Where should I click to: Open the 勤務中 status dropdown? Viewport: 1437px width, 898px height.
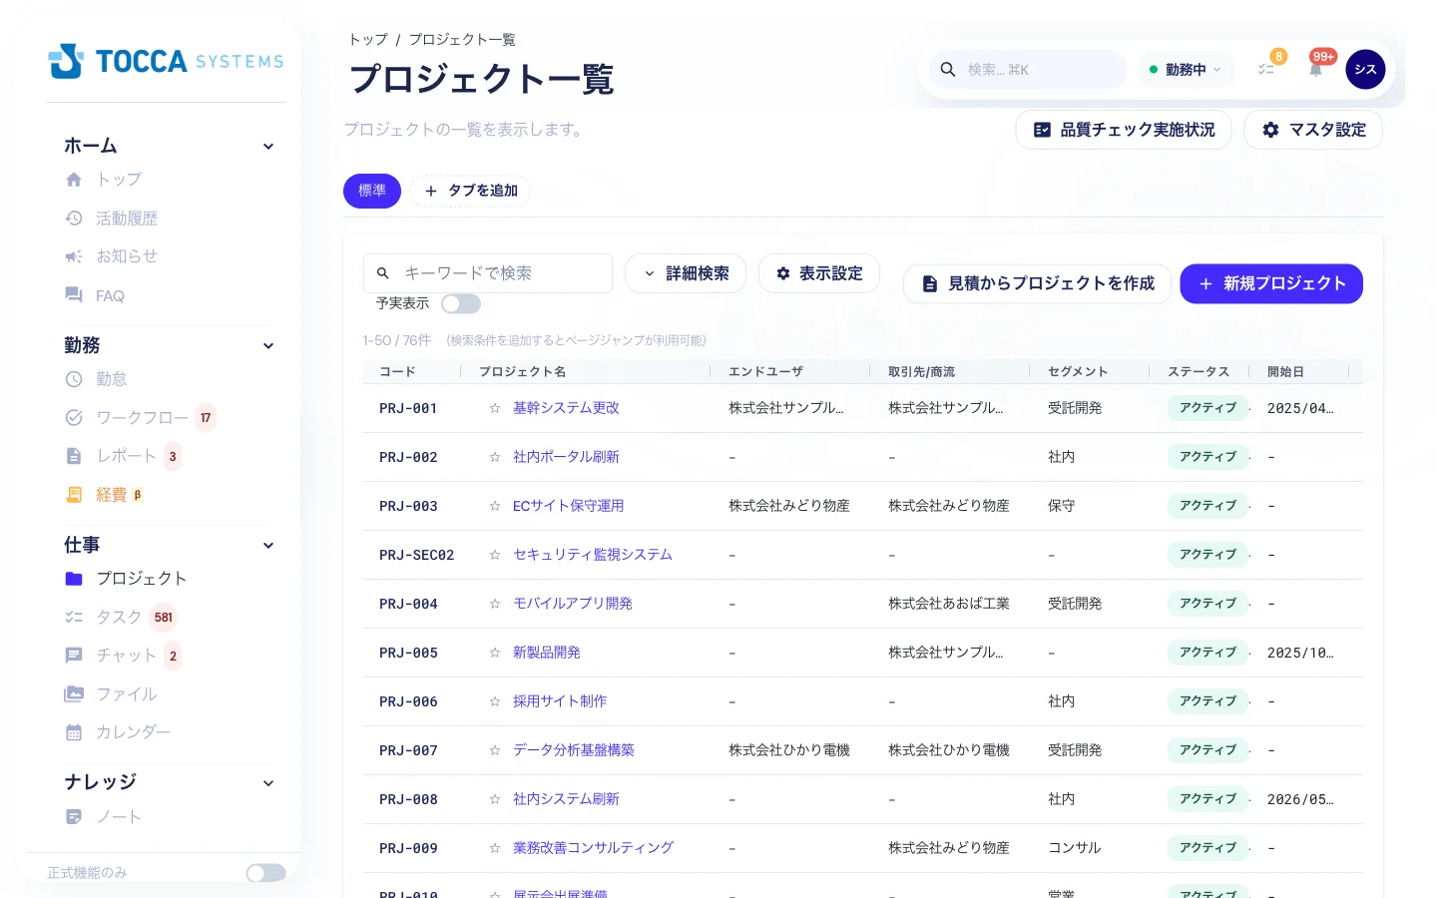[1186, 70]
